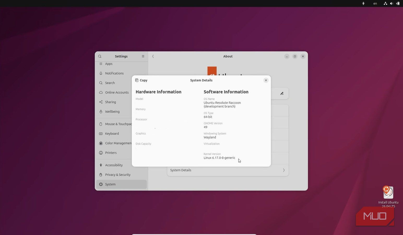Open the accessibility menu in top bar
This screenshot has width=403, height=235.
[363, 3]
